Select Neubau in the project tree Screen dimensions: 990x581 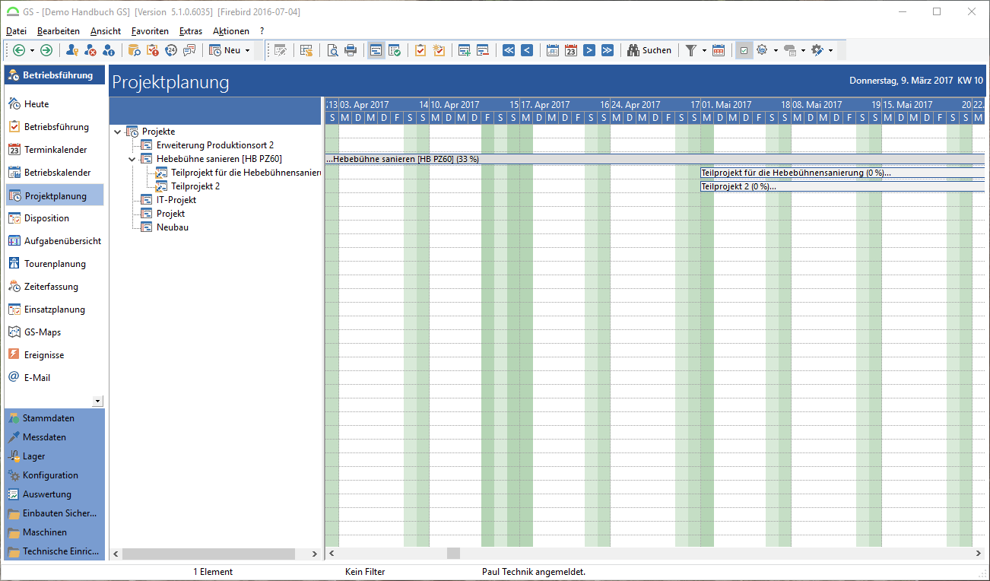click(x=173, y=227)
